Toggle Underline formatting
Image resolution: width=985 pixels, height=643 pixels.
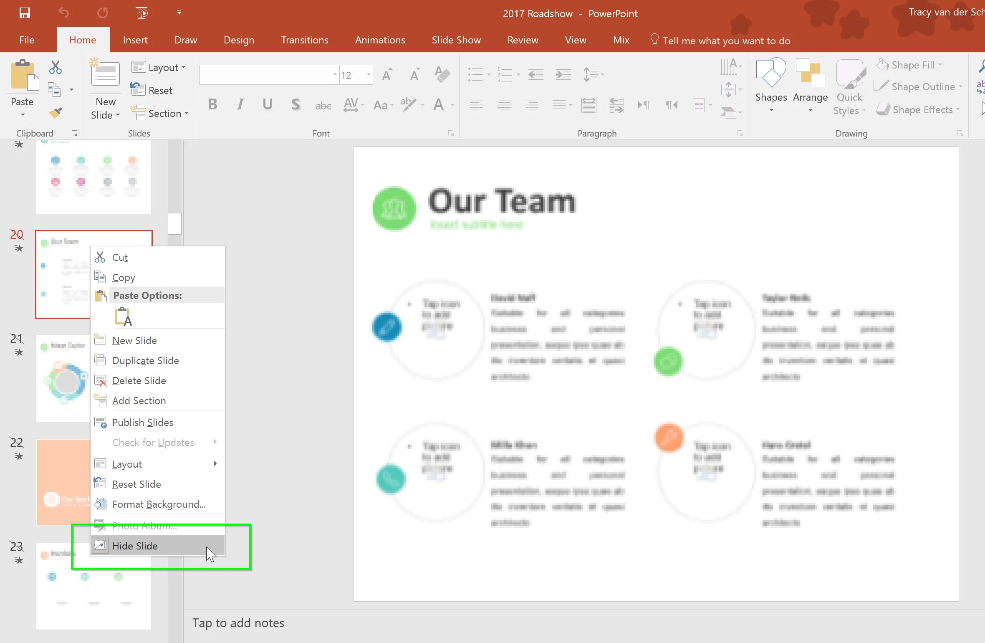click(x=268, y=104)
